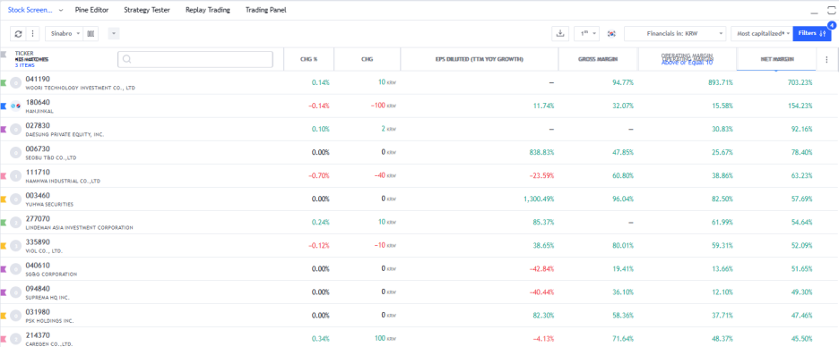Click the flag filter icon in the Ticker header

tap(4, 55)
